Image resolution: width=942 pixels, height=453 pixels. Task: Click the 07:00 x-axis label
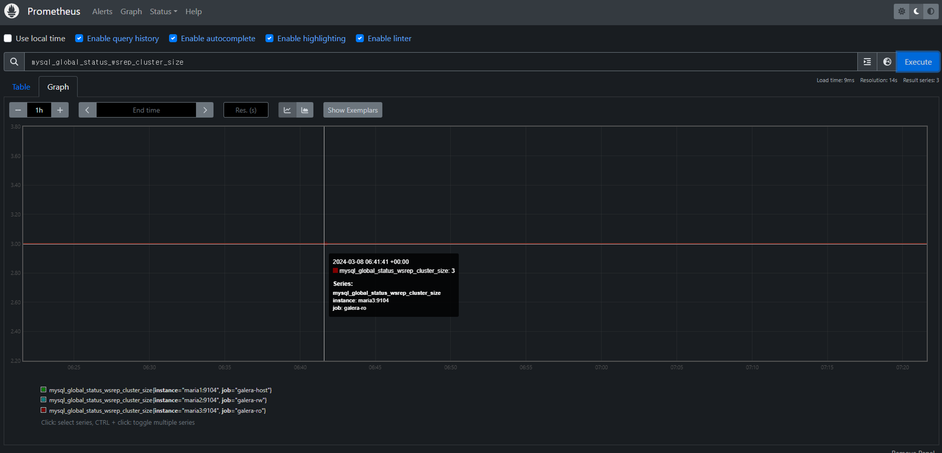coord(601,367)
